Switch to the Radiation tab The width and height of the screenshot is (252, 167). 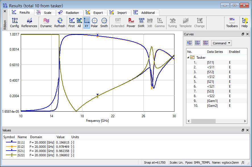pyautogui.click(x=69, y=13)
